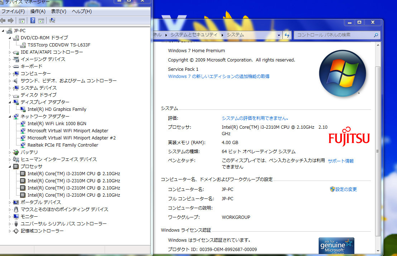Click the scan for hardware changes icon
Viewport: 397px width, 256px height.
point(52,20)
